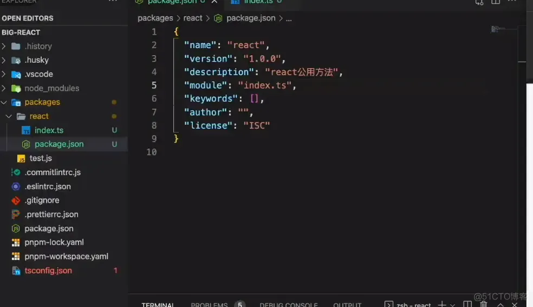Close the package.json editor tab
Screen dimensions: 533x307
click(214, 2)
